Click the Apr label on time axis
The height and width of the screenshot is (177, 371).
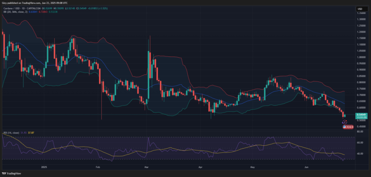click(200, 168)
